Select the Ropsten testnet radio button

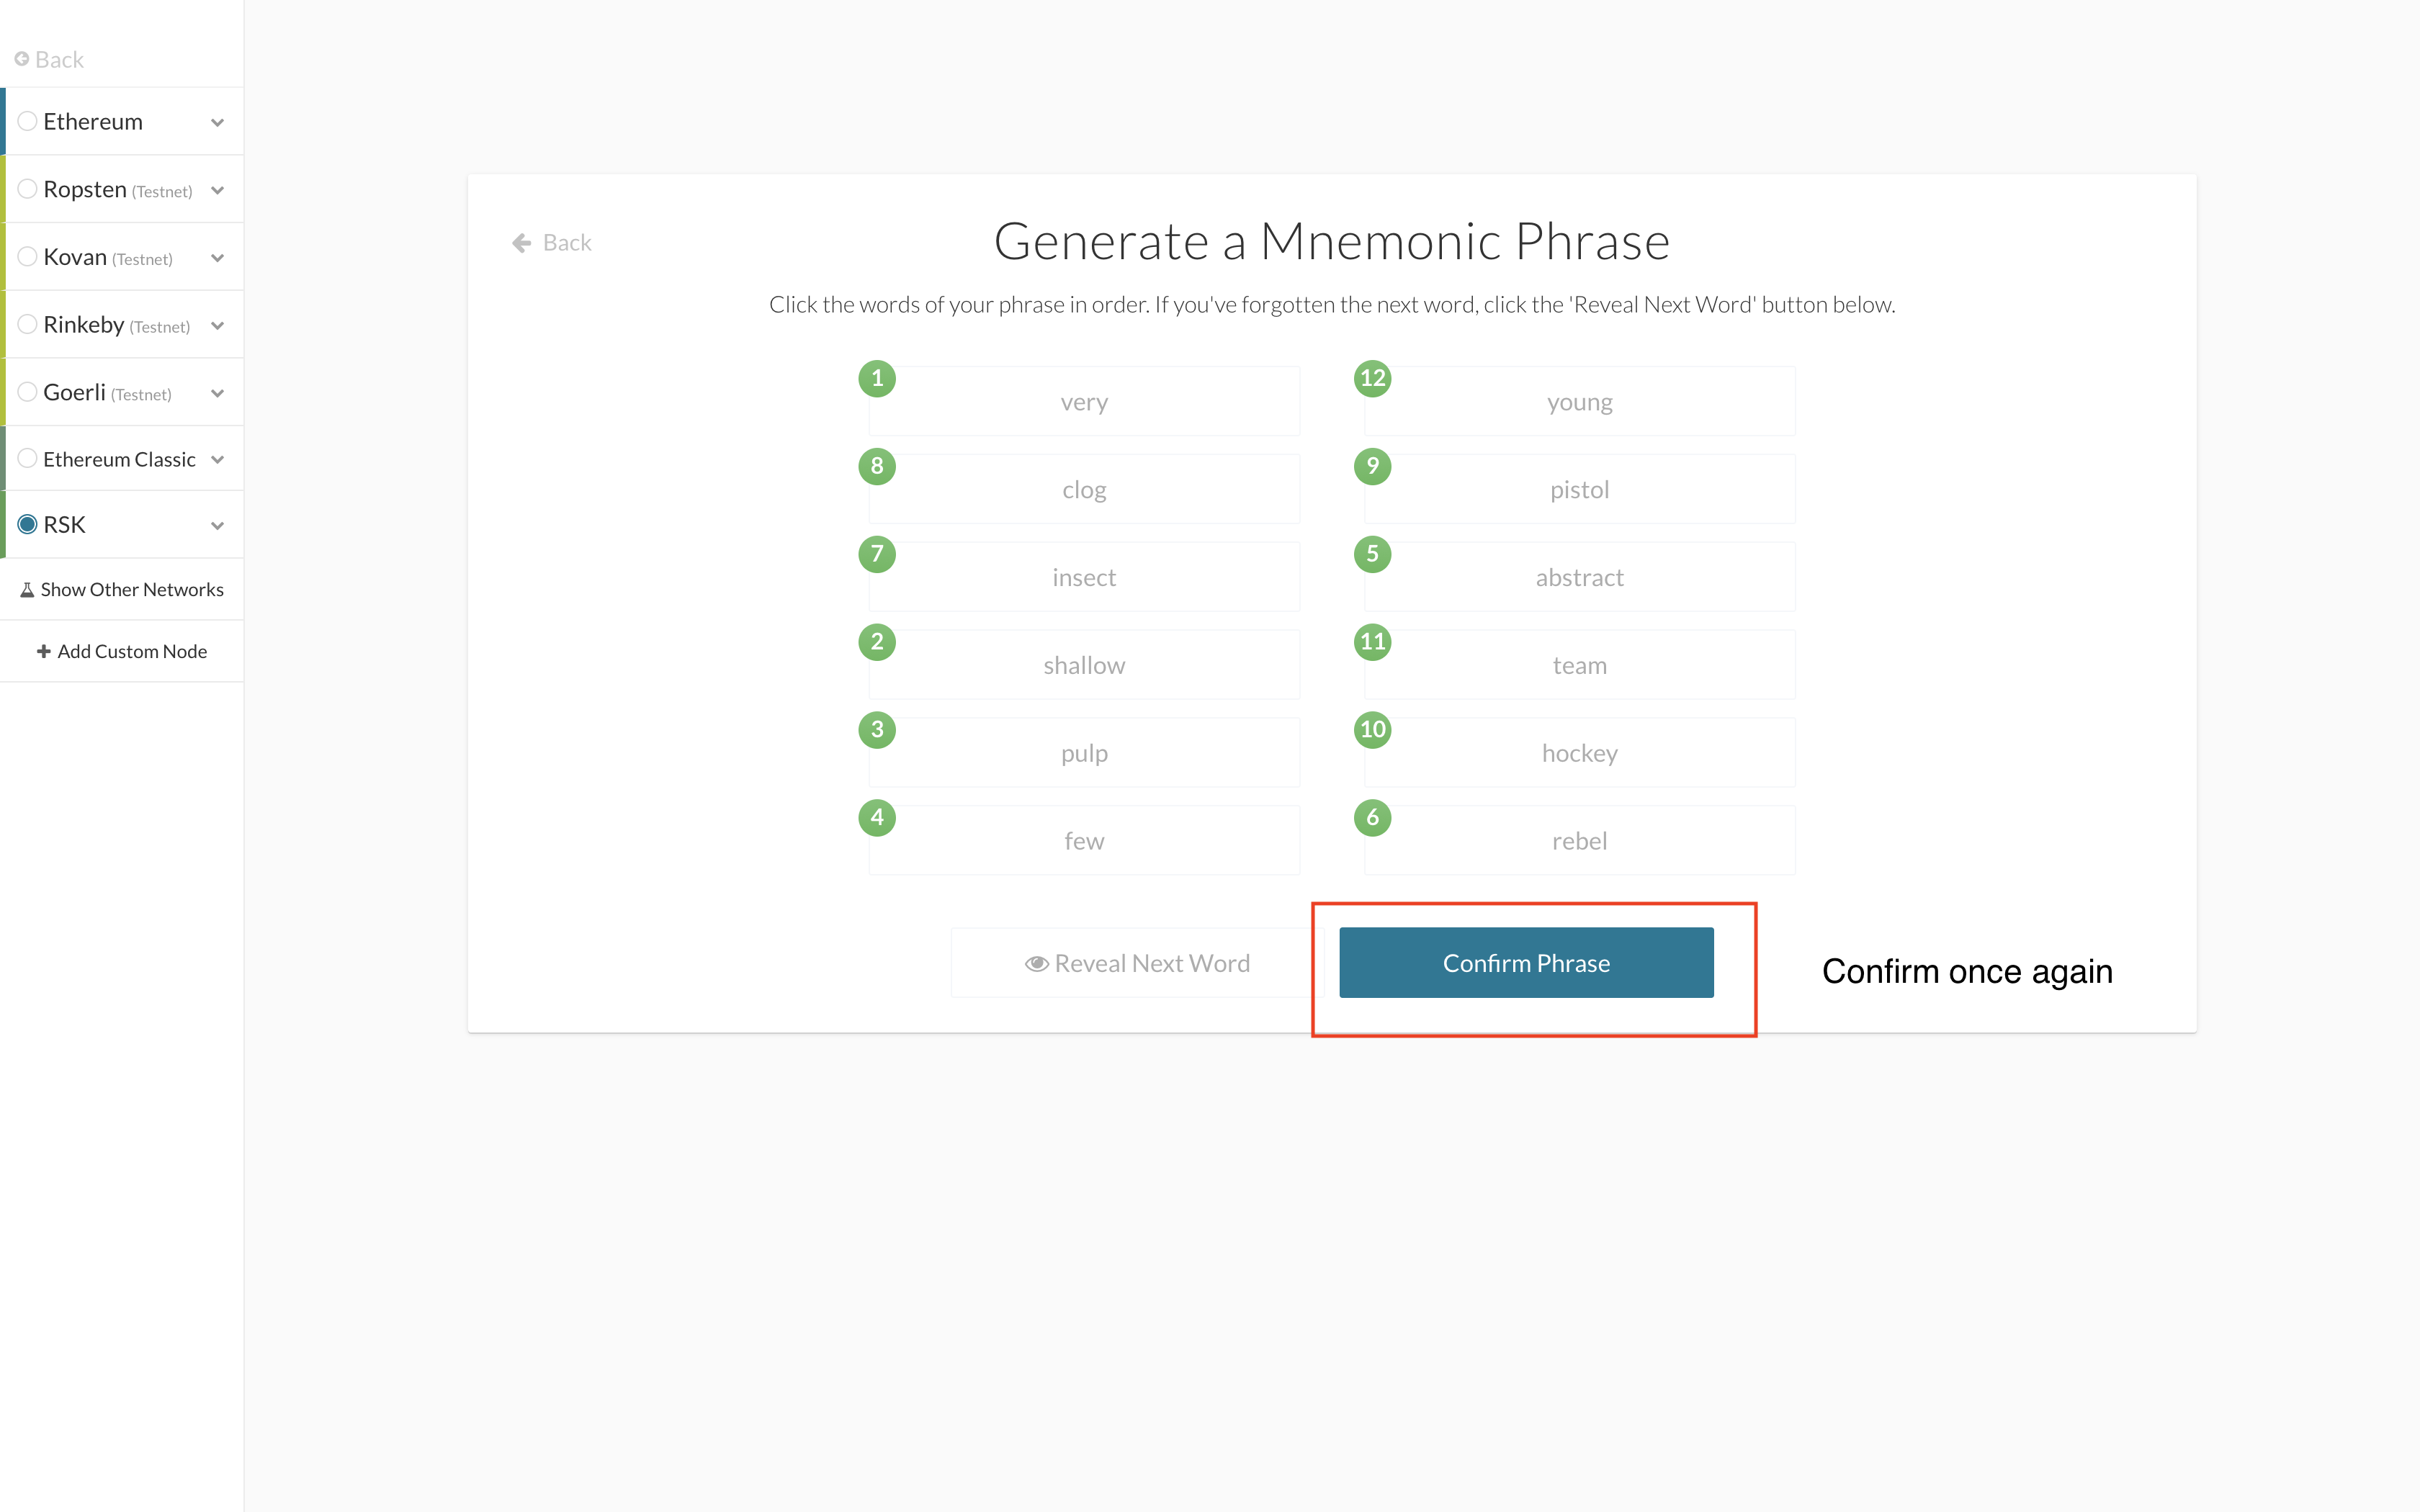point(28,189)
